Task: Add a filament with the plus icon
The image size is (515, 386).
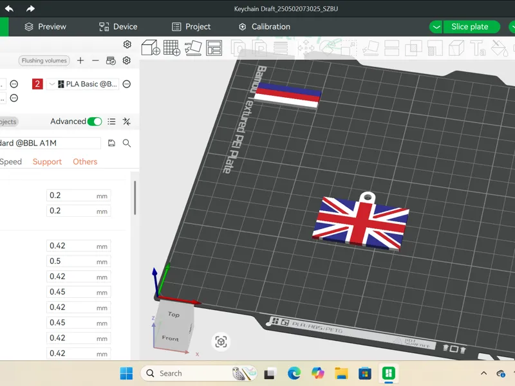Action: point(80,60)
